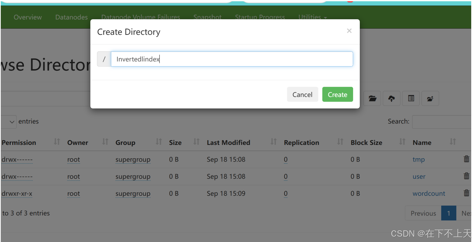This screenshot has width=473, height=242.
Task: Open the Overview tab
Action: coord(28,17)
